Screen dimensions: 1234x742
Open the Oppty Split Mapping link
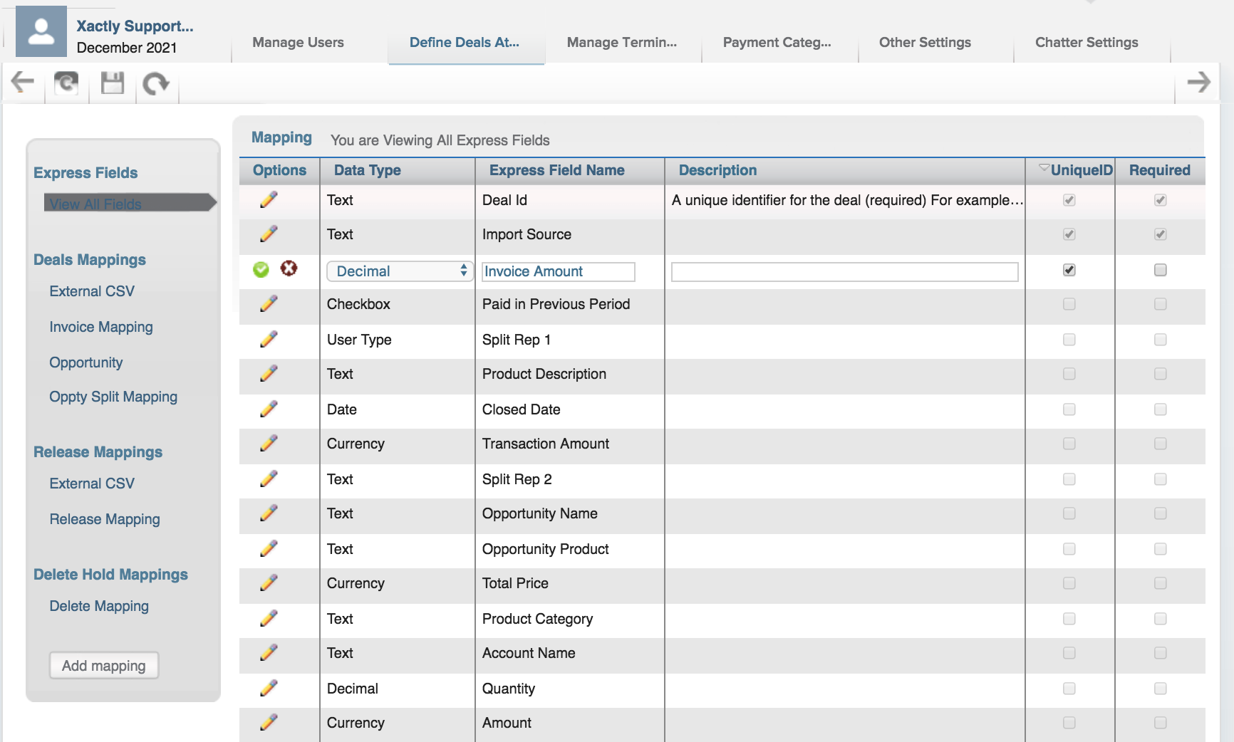pos(113,397)
